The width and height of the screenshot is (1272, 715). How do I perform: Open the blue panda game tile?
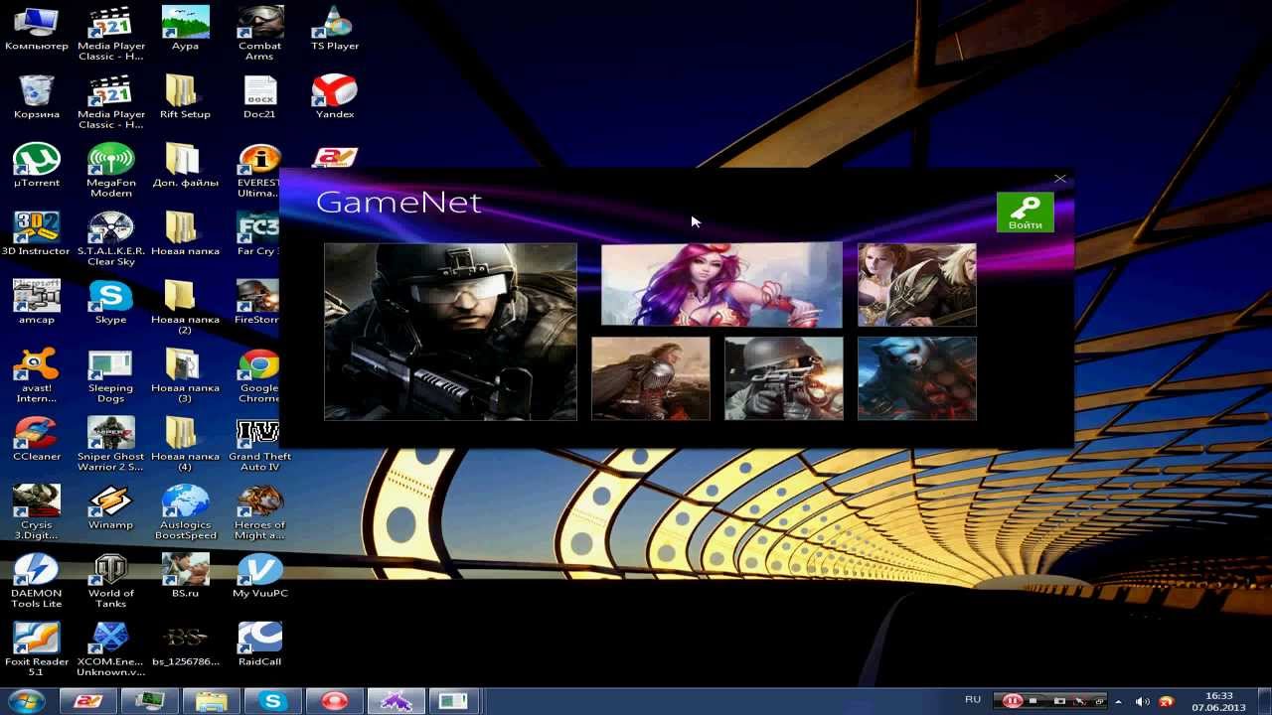coord(916,378)
